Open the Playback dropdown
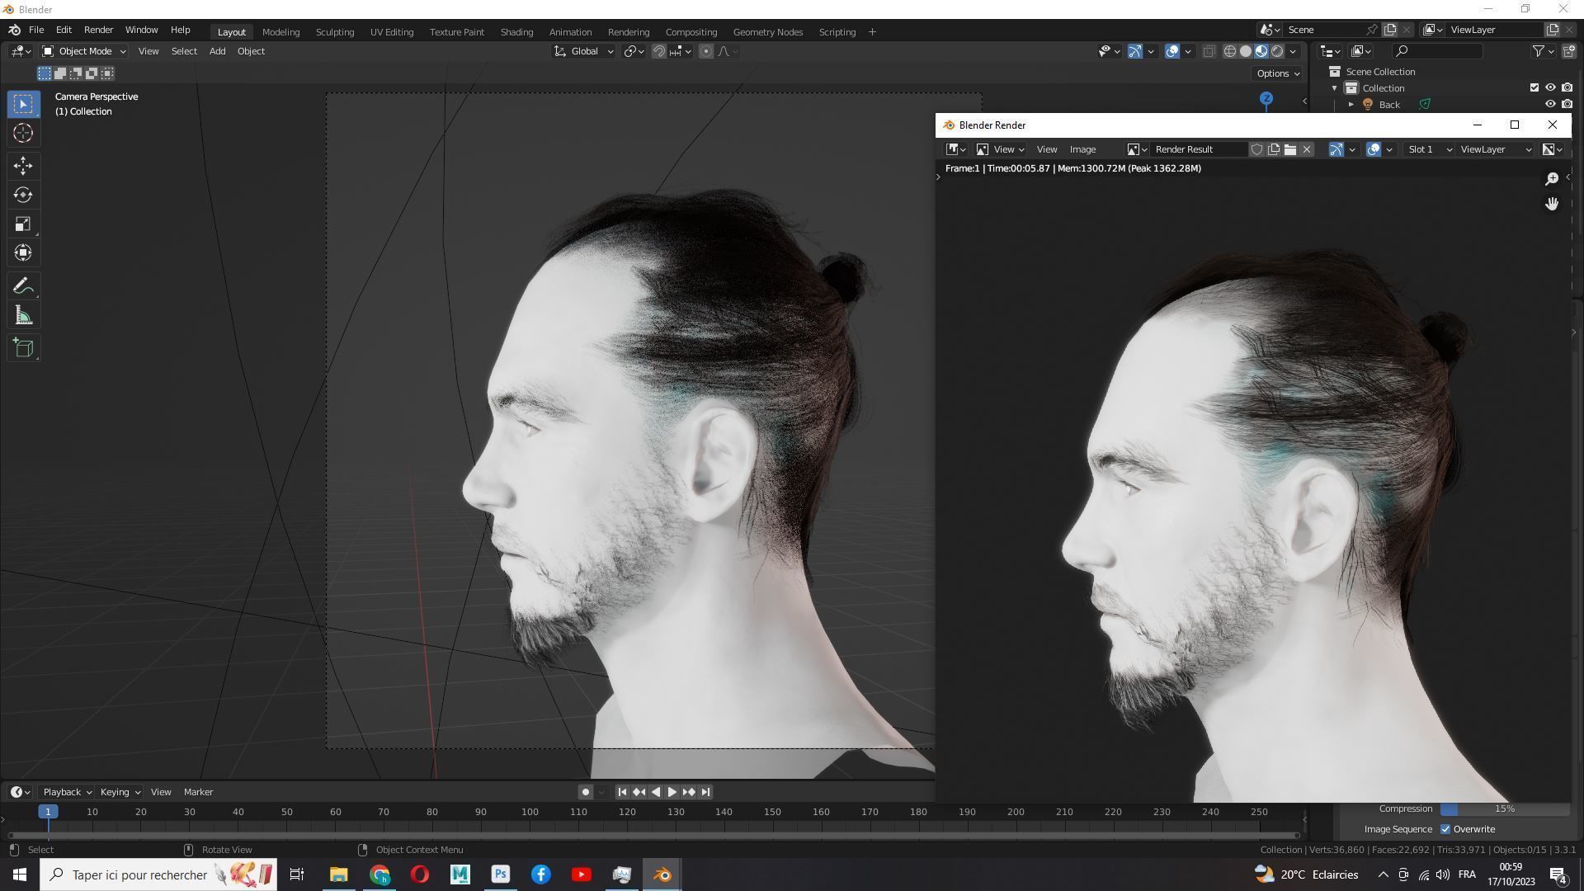 (67, 792)
